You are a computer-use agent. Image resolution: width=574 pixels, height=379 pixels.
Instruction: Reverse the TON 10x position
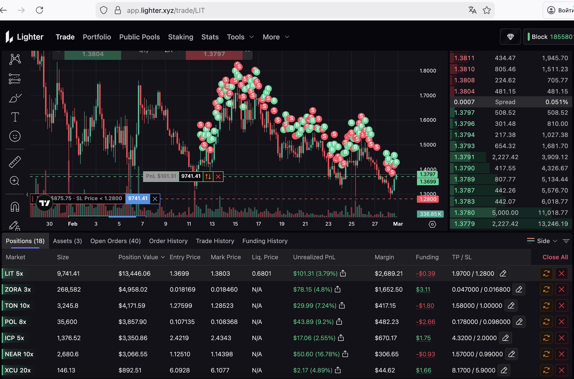[546, 306]
